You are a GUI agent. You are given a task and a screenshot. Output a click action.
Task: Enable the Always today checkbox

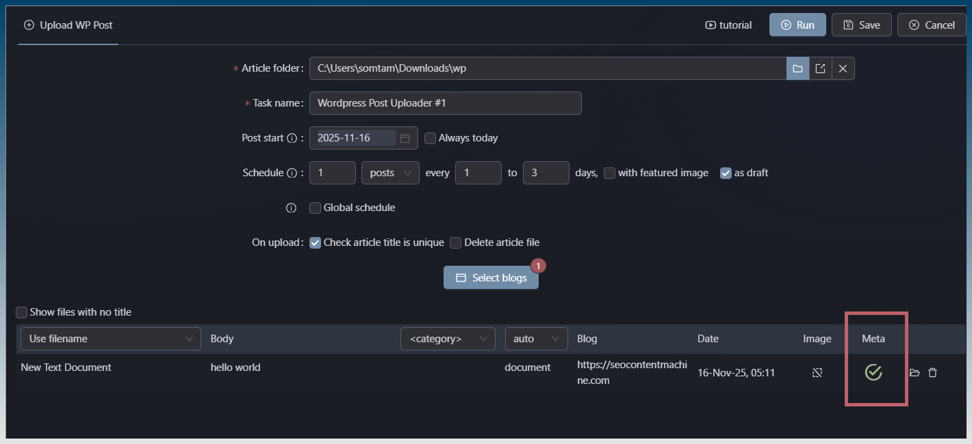click(430, 138)
